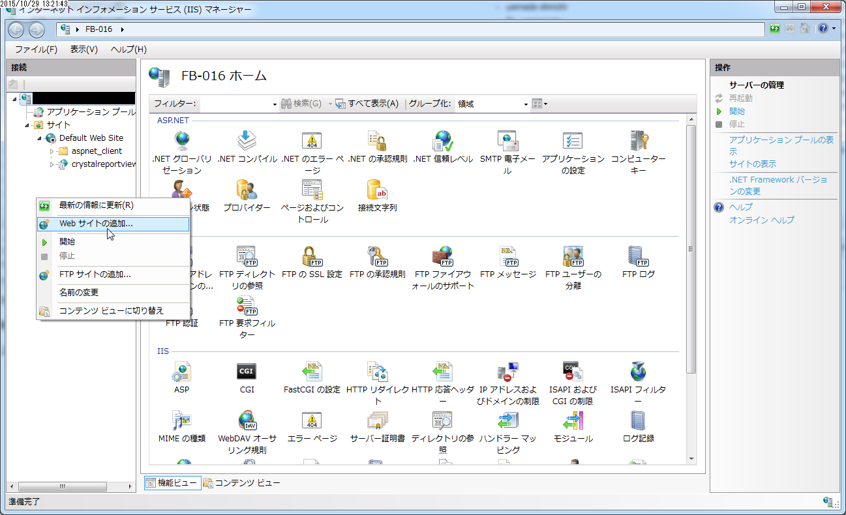Open WebDAV オーサリング規則 feature
Viewport: 846px width, 515px height.
(x=247, y=432)
